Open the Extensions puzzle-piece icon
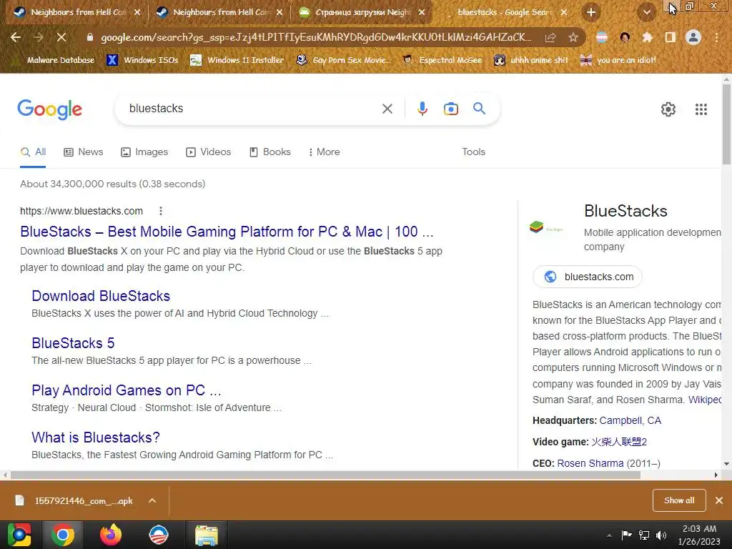The height and width of the screenshot is (549, 732). (x=647, y=37)
